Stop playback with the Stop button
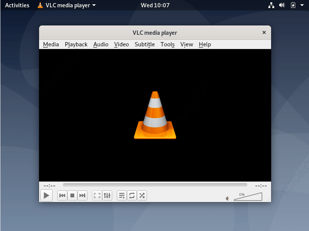The width and height of the screenshot is (309, 231). click(x=72, y=195)
